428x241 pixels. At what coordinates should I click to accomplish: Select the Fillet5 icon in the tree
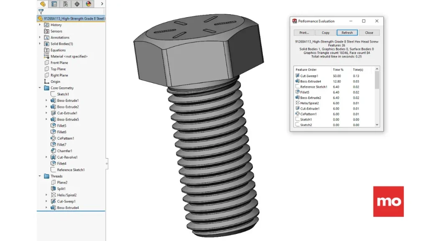click(53, 126)
